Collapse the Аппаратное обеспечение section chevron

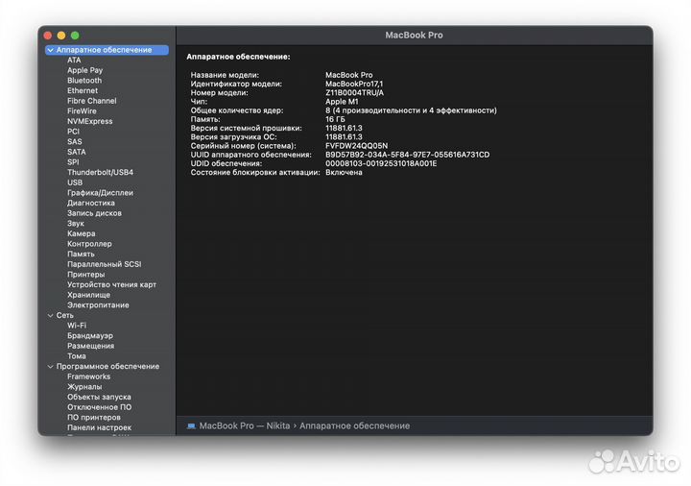[50, 50]
